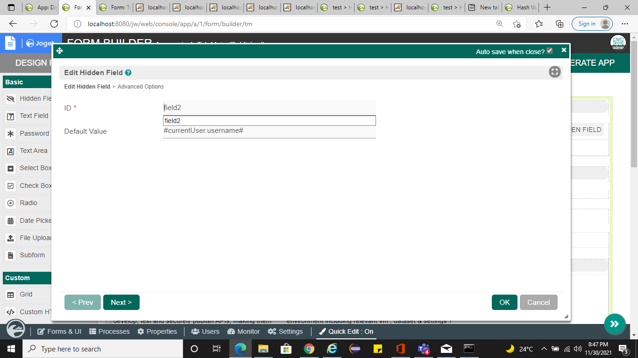Select the field2 autocomplete suggestion
The image size is (638, 358).
[x=269, y=121]
